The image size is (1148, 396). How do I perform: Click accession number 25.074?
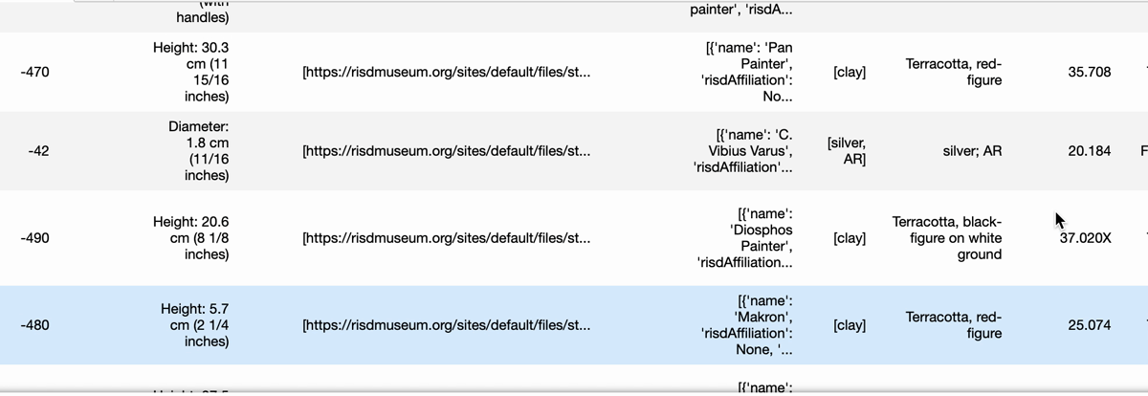pos(1089,325)
